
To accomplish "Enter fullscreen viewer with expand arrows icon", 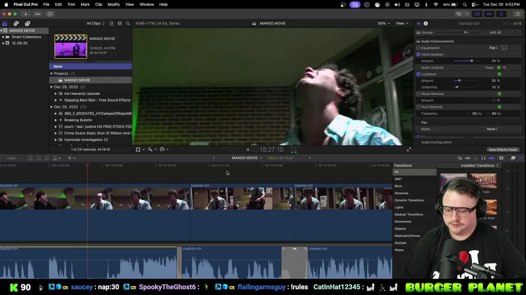I will pos(409,150).
